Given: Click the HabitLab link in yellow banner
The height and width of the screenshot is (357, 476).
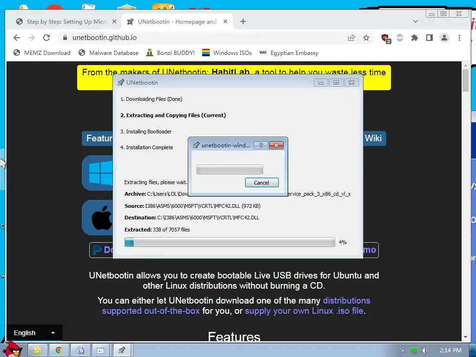Looking at the screenshot, I should click(x=231, y=72).
